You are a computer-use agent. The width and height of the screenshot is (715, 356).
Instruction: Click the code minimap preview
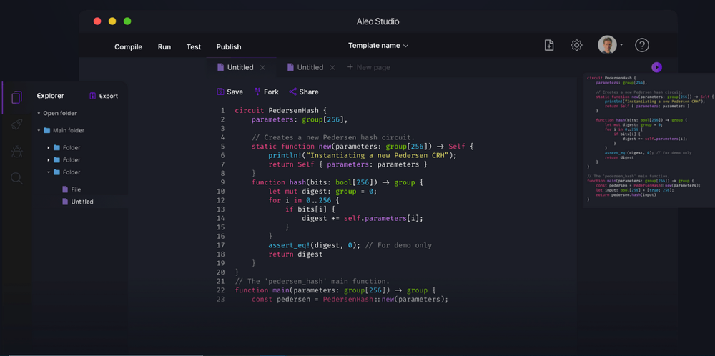click(649, 140)
